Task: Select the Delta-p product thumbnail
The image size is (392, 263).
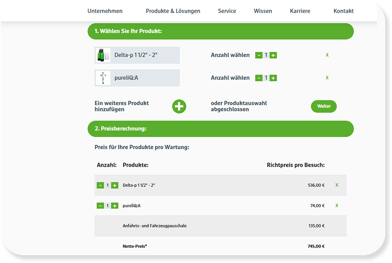Action: coord(103,55)
